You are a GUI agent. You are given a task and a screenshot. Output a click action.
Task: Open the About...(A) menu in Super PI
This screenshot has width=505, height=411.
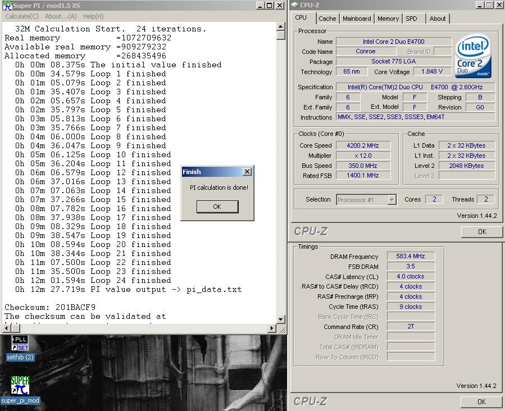click(61, 16)
